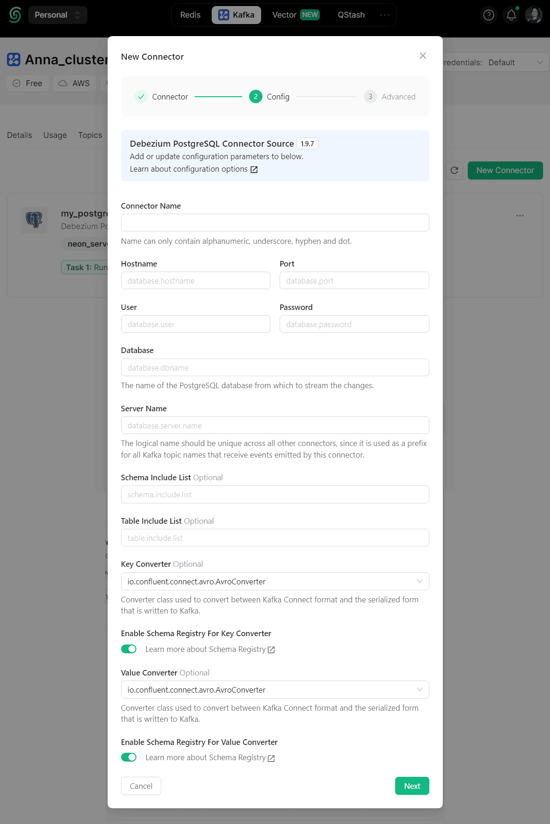
Task: Disable Schema Registry for Key Converter
Action: point(129,649)
